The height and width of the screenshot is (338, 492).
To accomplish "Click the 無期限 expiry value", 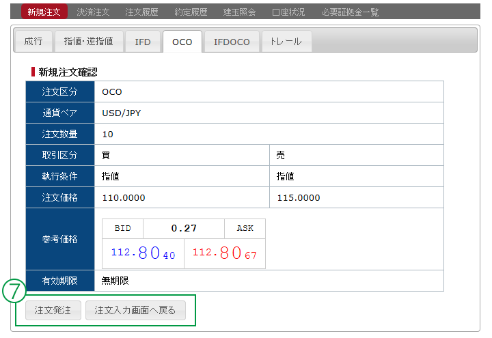I will point(115,281).
